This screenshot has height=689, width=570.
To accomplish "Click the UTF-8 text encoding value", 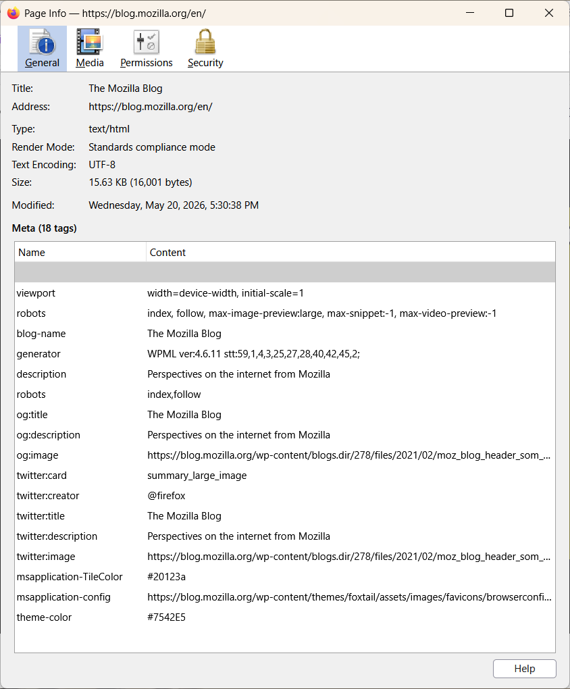I will coord(102,165).
